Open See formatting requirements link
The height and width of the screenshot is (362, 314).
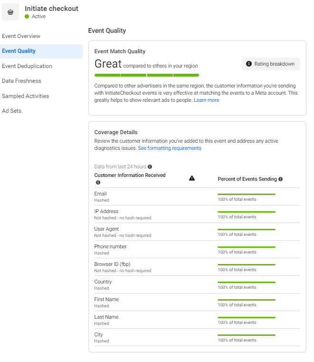click(170, 148)
